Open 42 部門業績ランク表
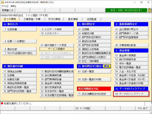152x114 pixels. coord(131,33)
